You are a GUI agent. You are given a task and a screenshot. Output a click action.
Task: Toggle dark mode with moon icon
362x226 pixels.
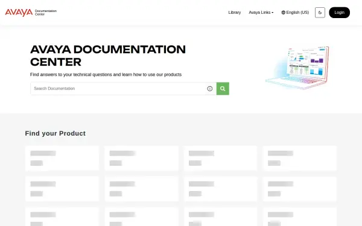[x=320, y=13]
